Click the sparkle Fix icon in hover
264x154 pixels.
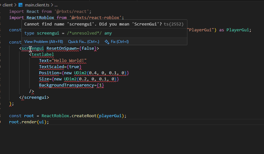(x=107, y=42)
